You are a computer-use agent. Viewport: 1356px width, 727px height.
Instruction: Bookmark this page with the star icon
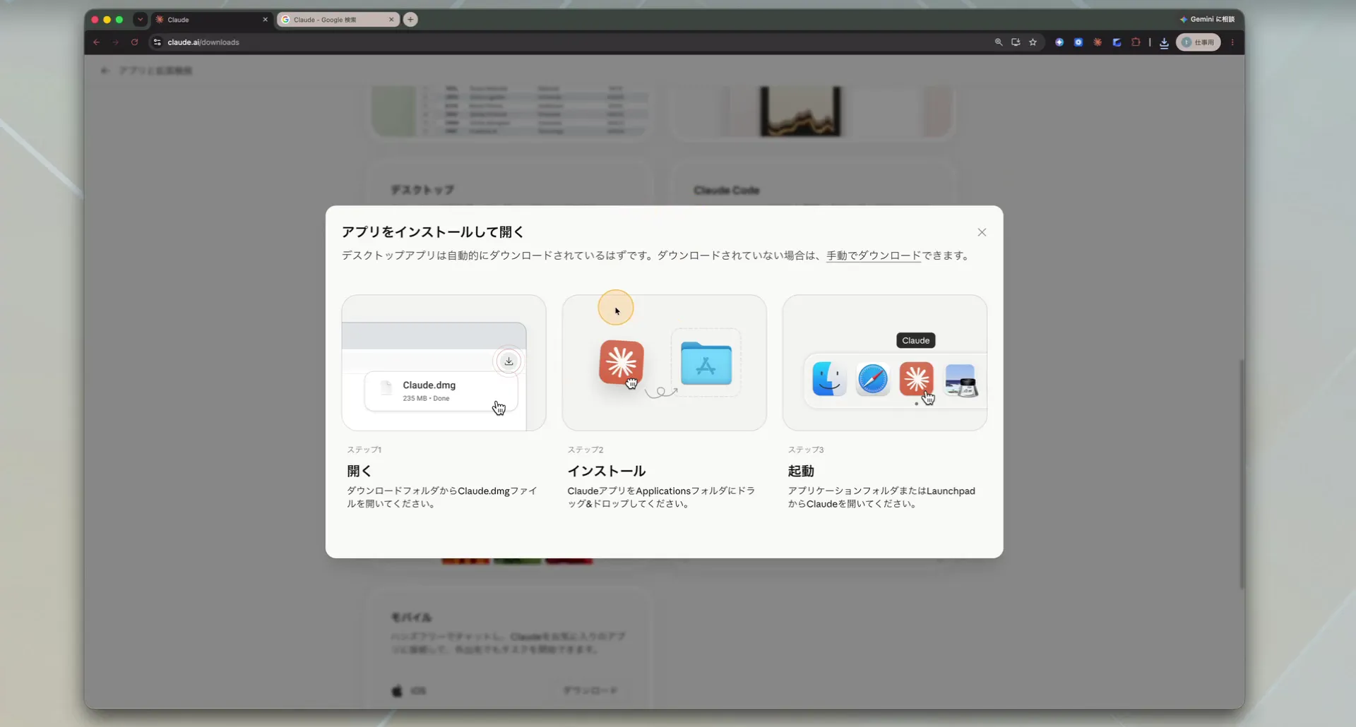pos(1033,42)
